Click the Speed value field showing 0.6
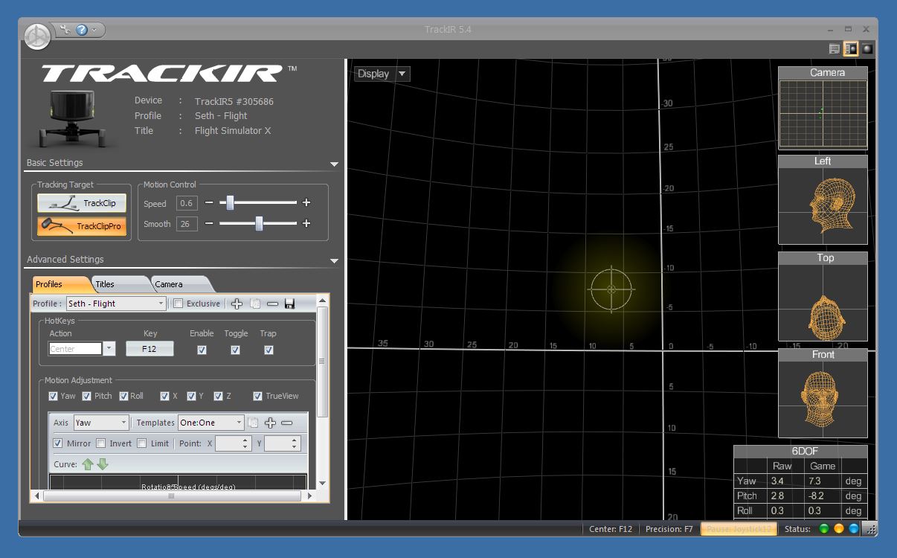The image size is (897, 558). click(x=187, y=203)
